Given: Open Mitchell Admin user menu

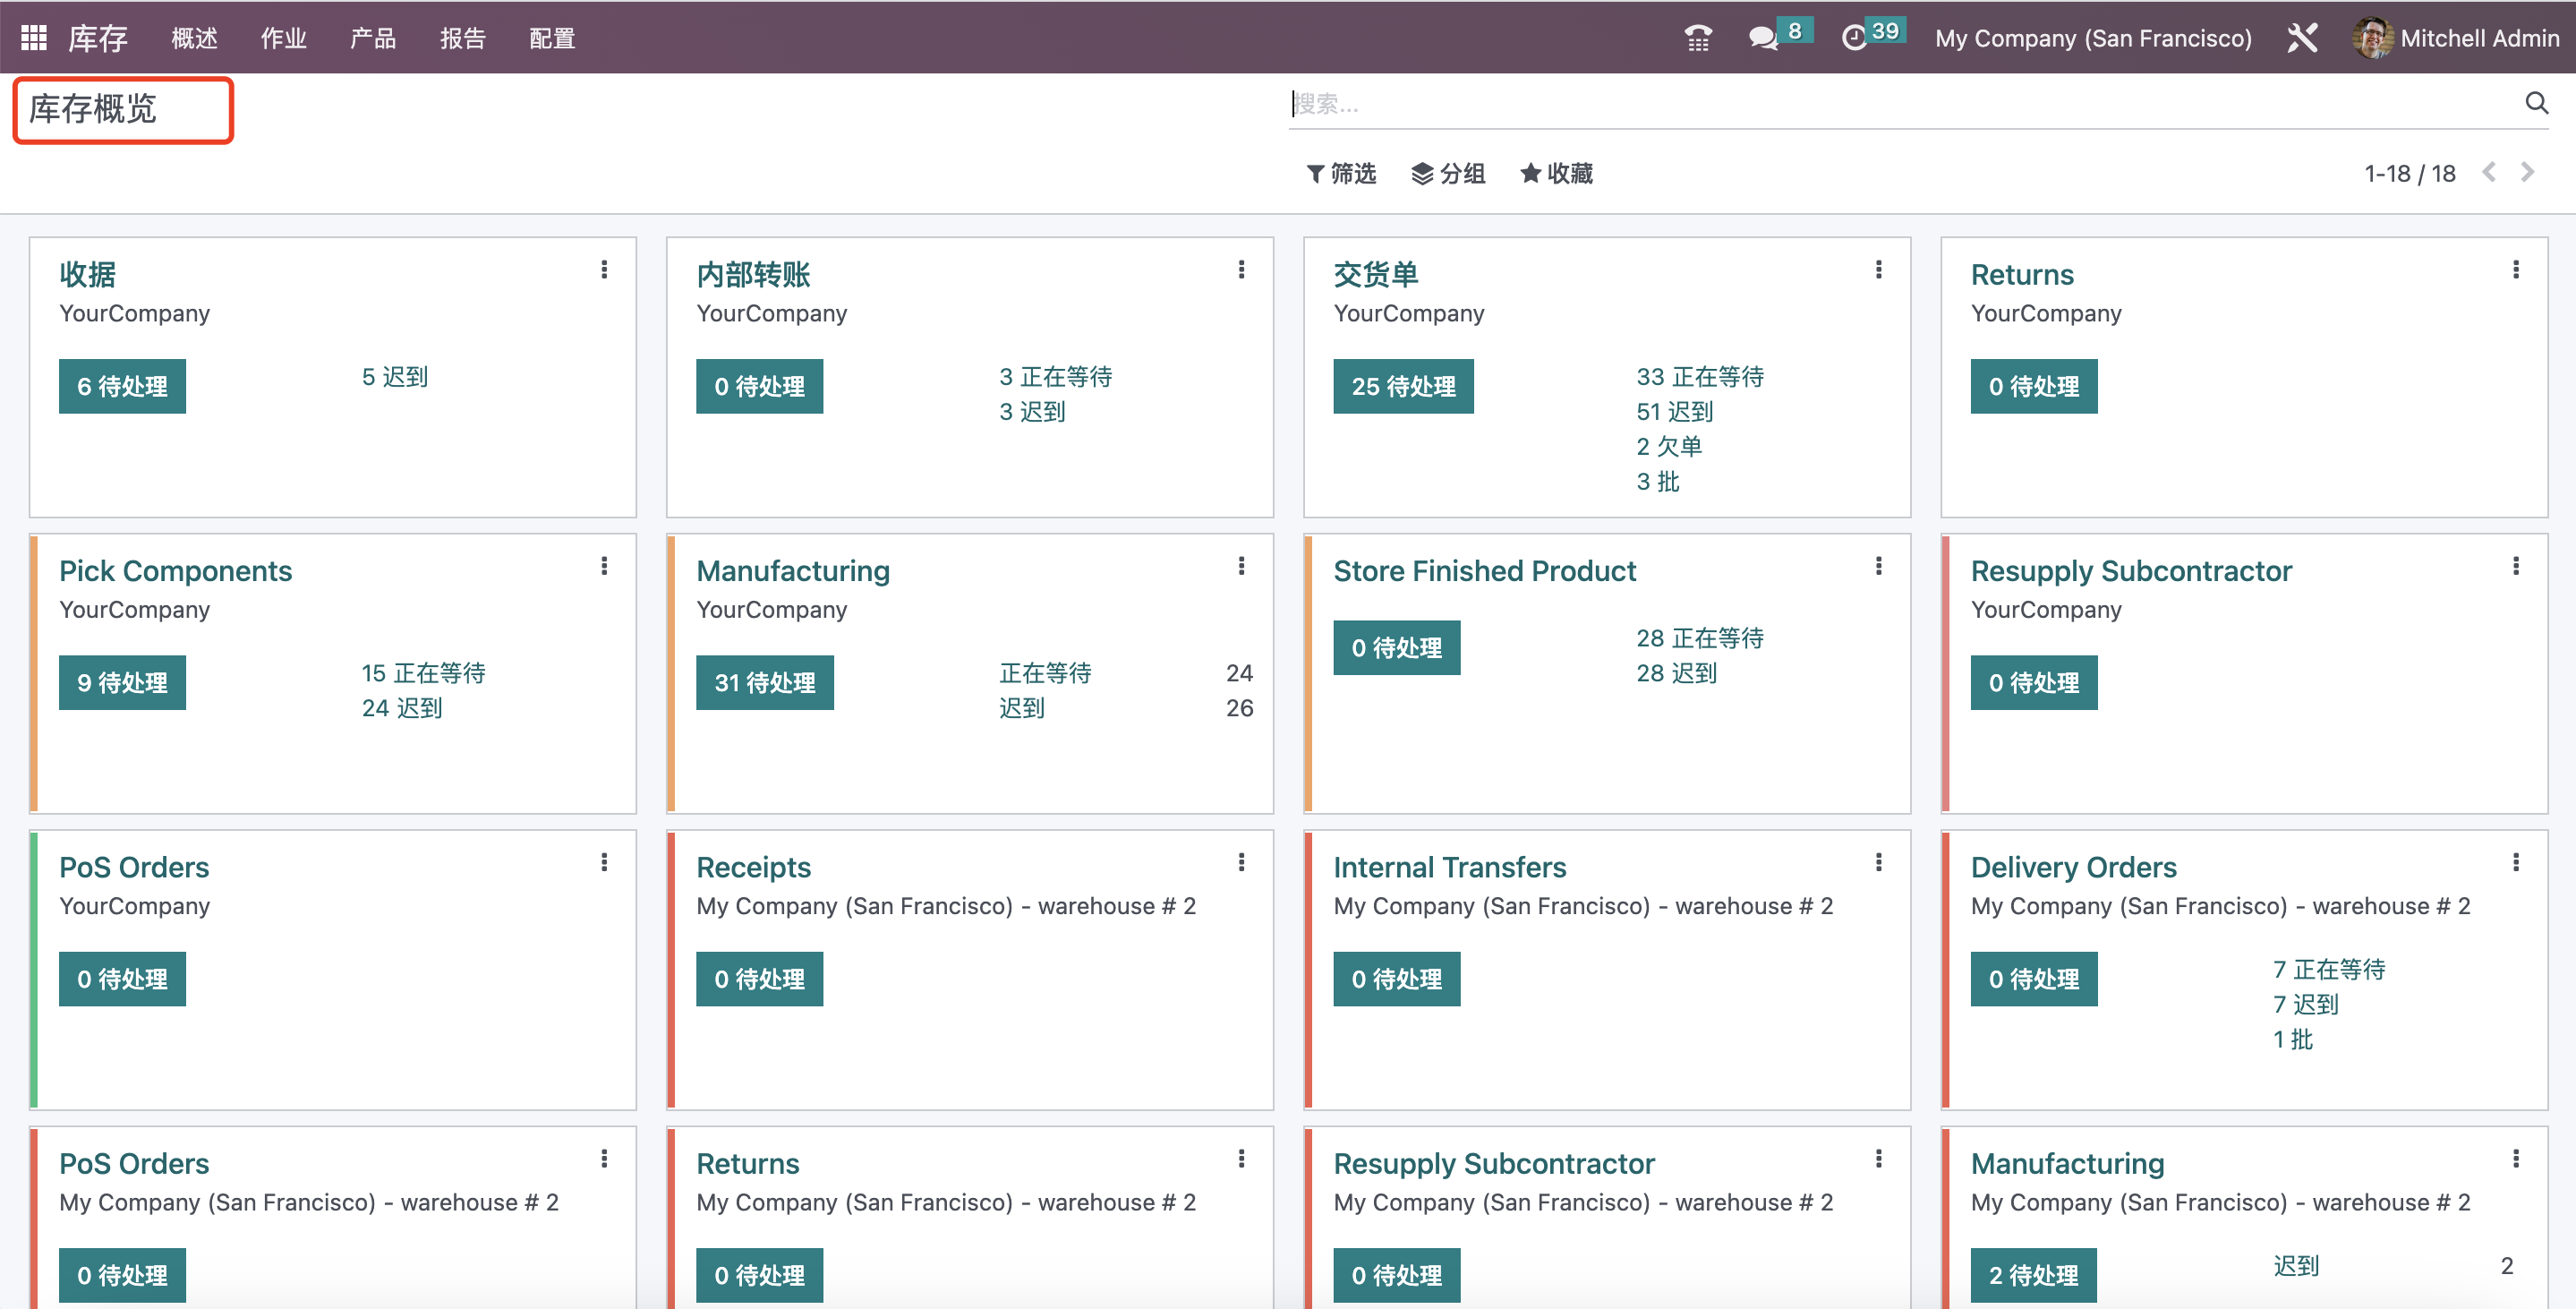Looking at the screenshot, I should (2456, 38).
